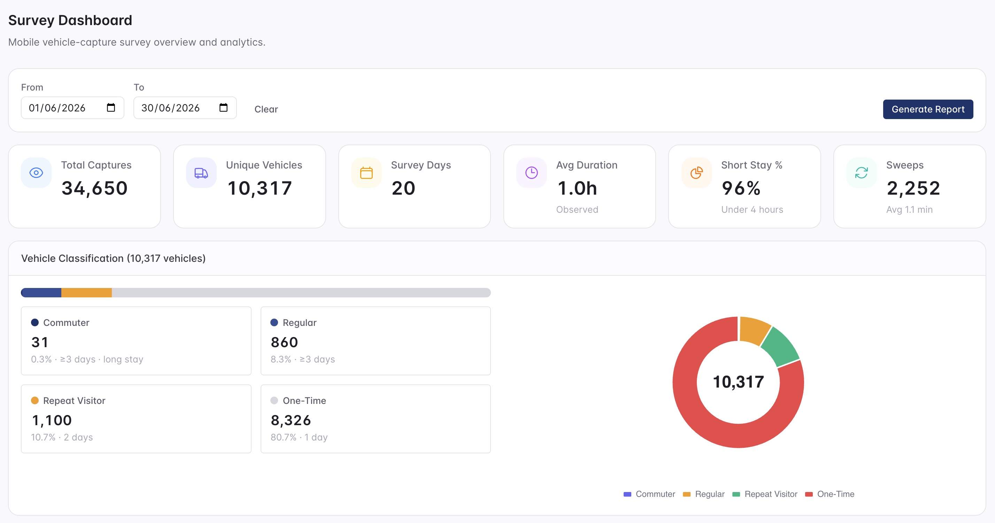Viewport: 995px width, 523px height.
Task: Click the 'Observed' subtitle text
Action: point(577,210)
